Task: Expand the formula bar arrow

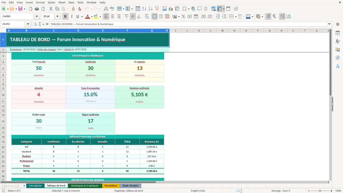Action: (330, 24)
